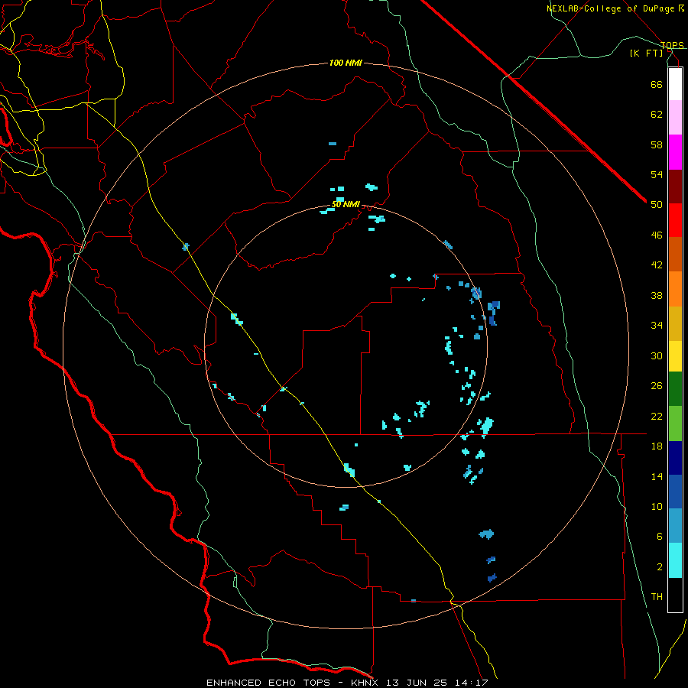This screenshot has height=688, width=688.
Task: Click the medium blue legend swatch
Action: (675, 492)
